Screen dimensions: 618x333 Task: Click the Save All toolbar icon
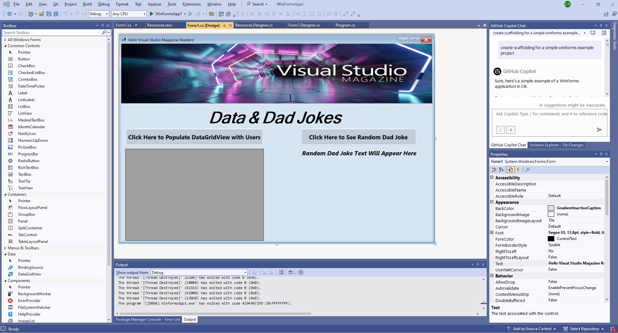point(56,14)
